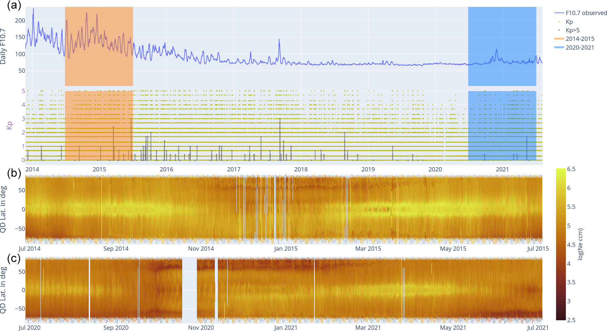Click the yellow Kp legend marker

[559, 22]
